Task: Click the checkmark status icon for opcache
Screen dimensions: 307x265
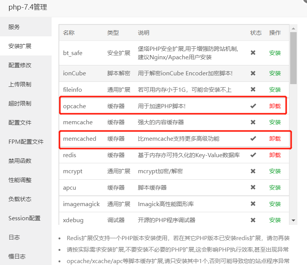Action: click(x=253, y=106)
